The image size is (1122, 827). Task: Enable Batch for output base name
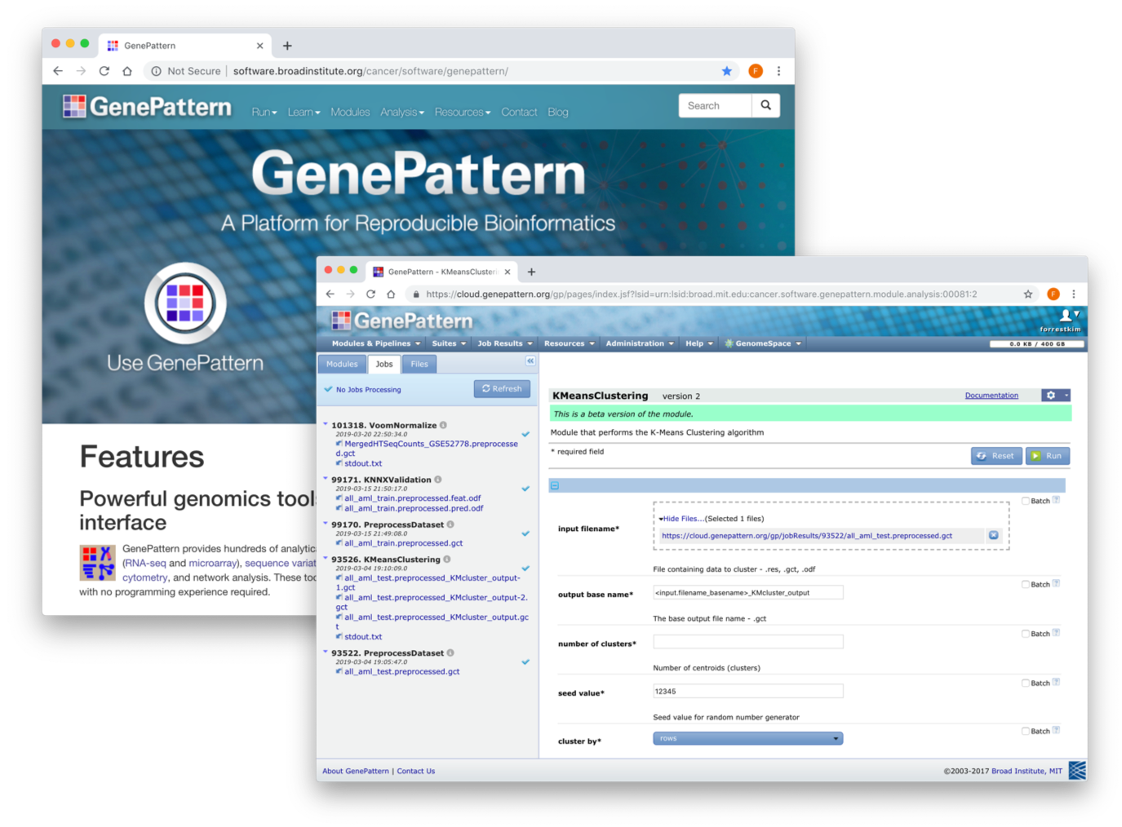pos(1026,584)
